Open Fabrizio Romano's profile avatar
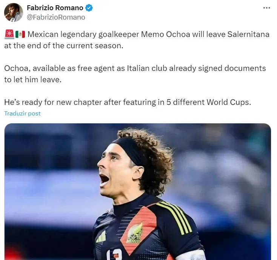Image resolution: width=277 pixels, height=260 pixels. 14,12
